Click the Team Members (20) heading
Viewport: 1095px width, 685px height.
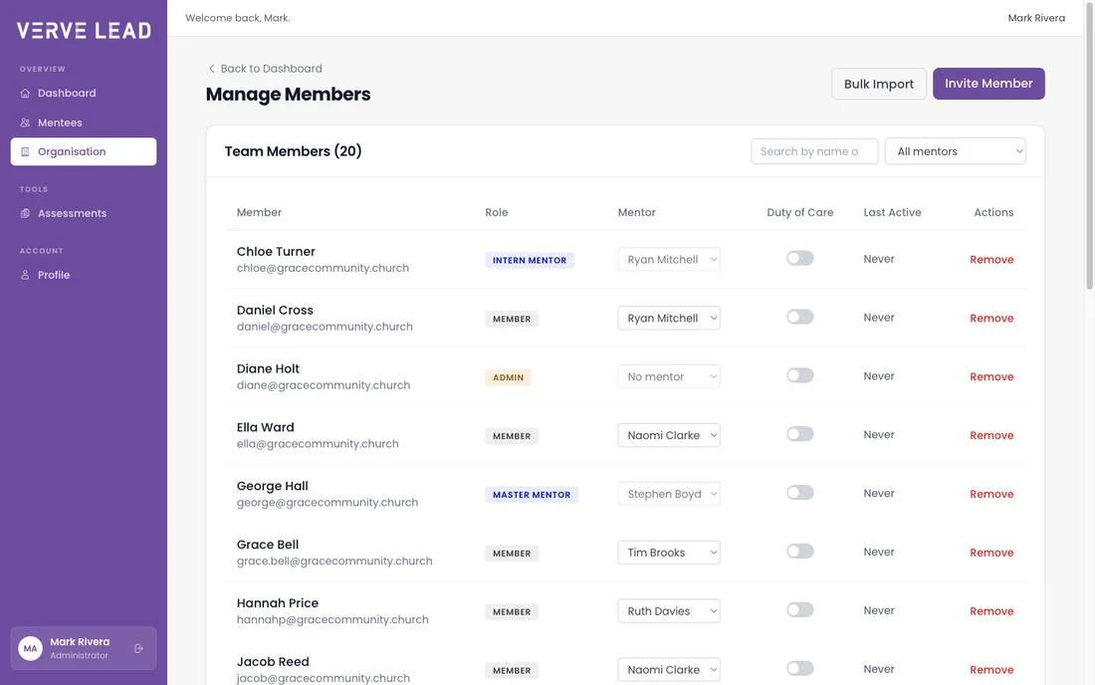point(293,150)
